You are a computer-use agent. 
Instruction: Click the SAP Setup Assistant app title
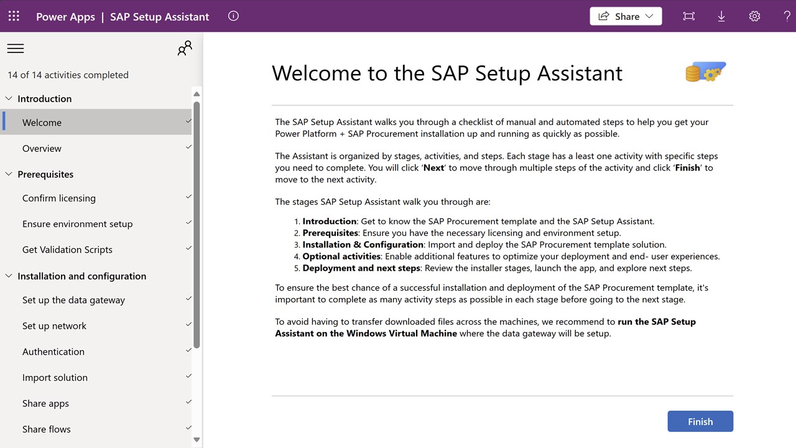(x=160, y=16)
